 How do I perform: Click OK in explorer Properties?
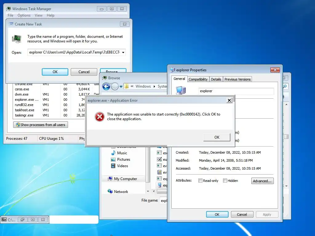point(217,214)
